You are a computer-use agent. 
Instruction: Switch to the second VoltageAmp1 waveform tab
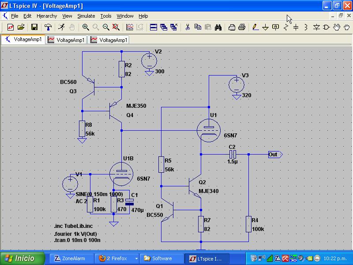pos(108,40)
